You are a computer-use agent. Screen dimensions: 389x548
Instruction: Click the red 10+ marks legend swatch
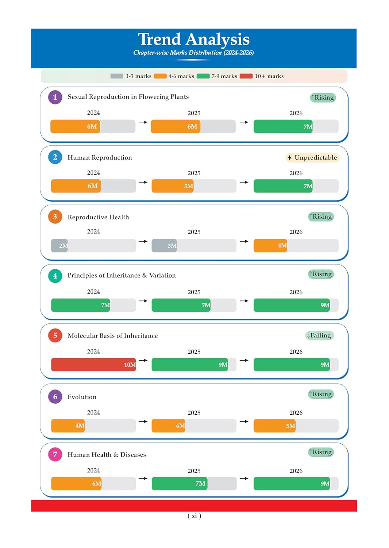(x=246, y=76)
